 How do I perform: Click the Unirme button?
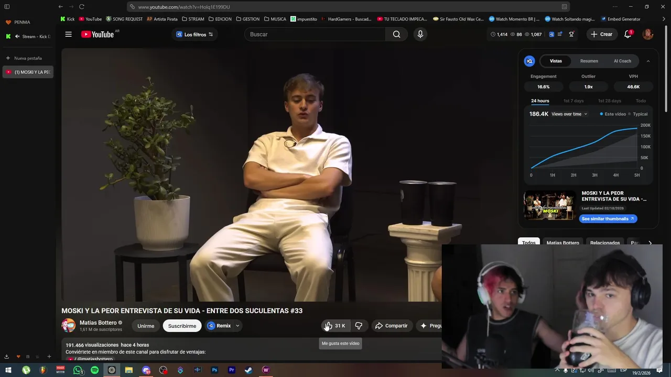coord(146,326)
